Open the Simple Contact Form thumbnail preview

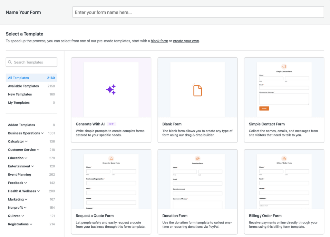(284, 89)
